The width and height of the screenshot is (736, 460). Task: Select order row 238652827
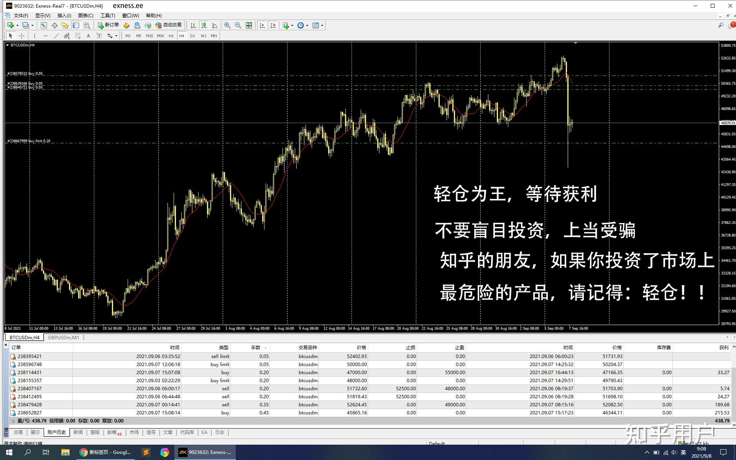point(370,413)
